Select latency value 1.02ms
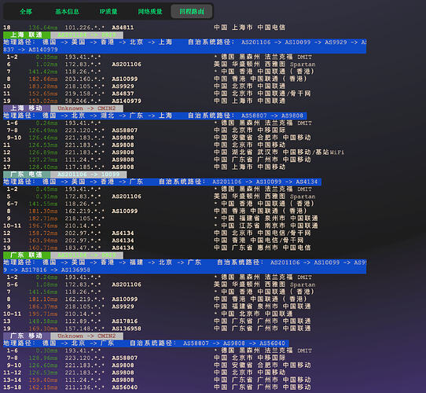 [x=46, y=64]
